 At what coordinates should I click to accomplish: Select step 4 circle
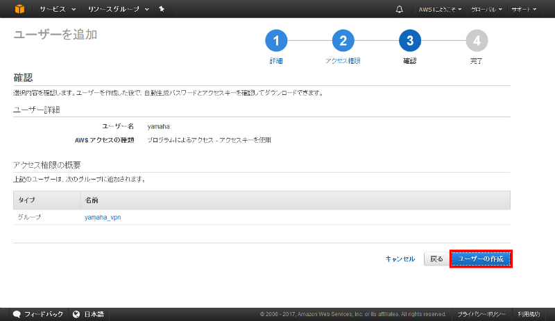pos(477,40)
